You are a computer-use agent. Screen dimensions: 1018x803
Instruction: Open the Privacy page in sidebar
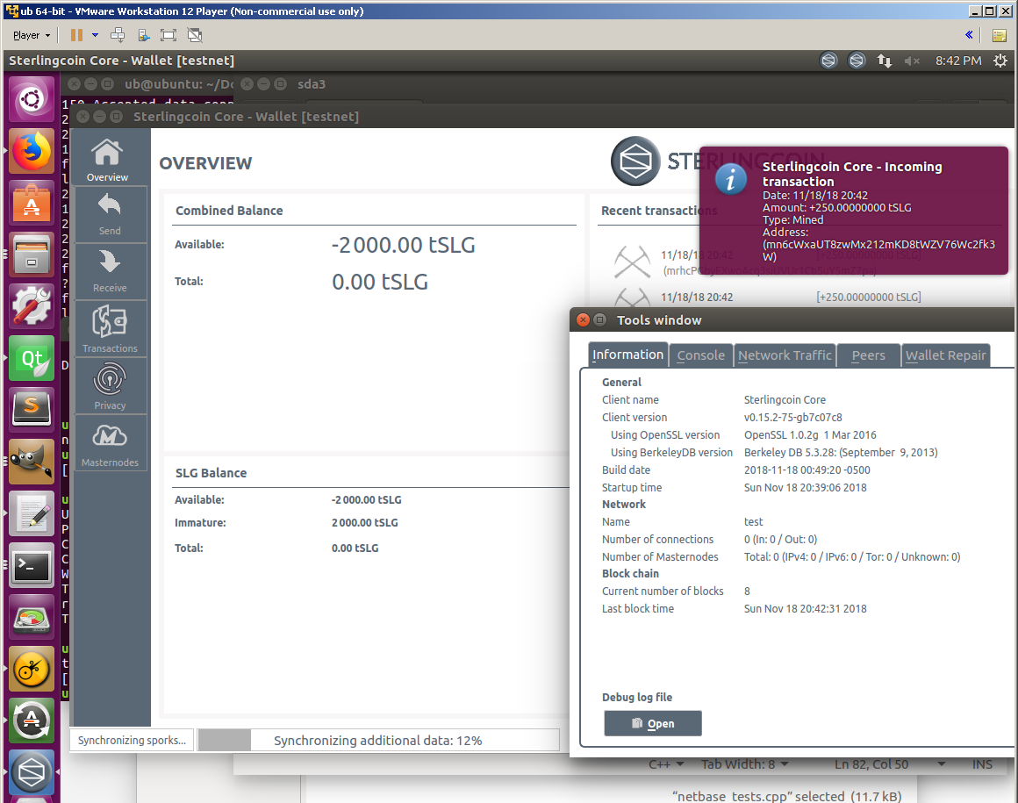[x=109, y=386]
